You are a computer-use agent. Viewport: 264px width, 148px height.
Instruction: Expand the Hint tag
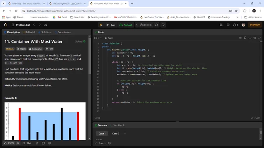(x=49, y=49)
